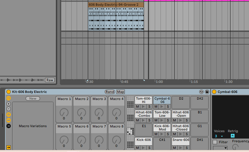Viewport: 249px width, 152px height.
Task: Preview the Hihat-606-Closed pad
Action: [181, 134]
